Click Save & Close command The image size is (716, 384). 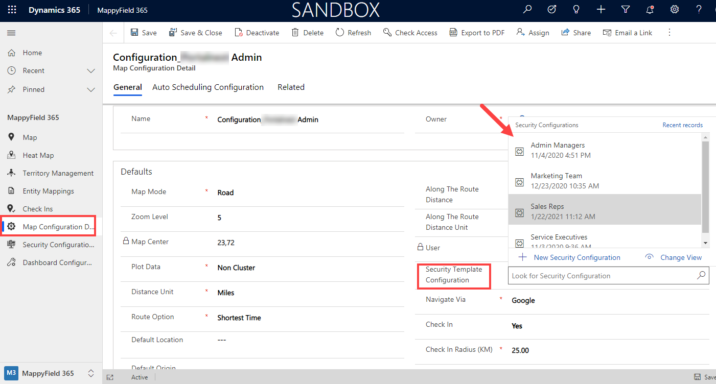(196, 33)
